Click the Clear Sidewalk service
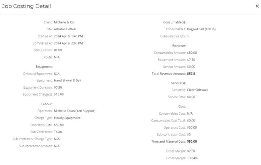This screenshot has width=261, height=165. pyautogui.click(x=198, y=90)
